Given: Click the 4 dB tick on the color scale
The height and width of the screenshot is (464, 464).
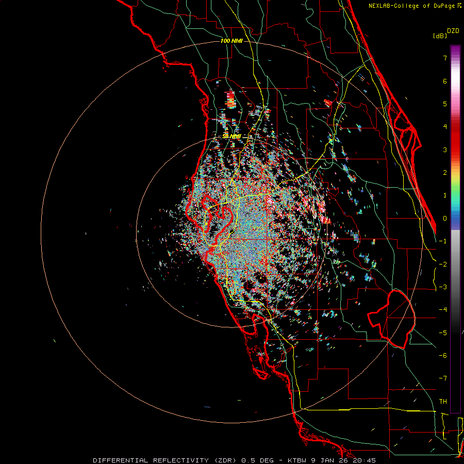Looking at the screenshot, I should point(445,127).
